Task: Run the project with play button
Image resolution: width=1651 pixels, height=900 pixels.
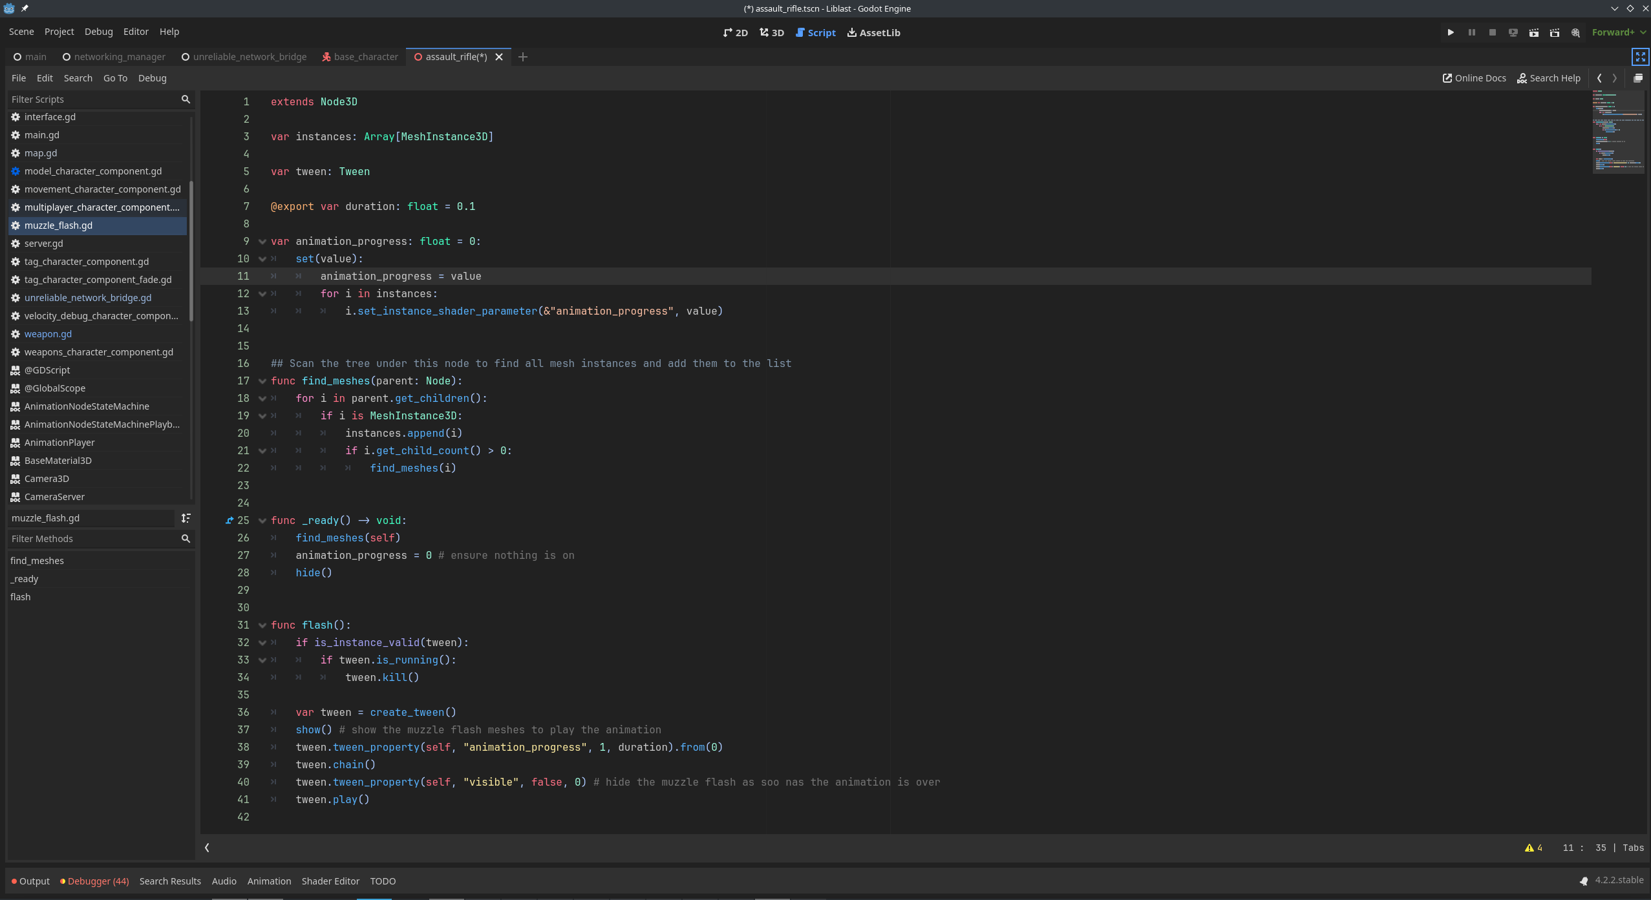Action: tap(1451, 32)
